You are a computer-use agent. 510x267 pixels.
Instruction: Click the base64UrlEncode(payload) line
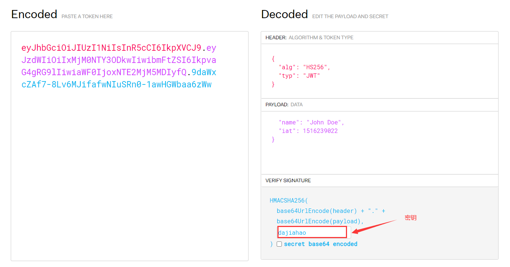(320, 221)
